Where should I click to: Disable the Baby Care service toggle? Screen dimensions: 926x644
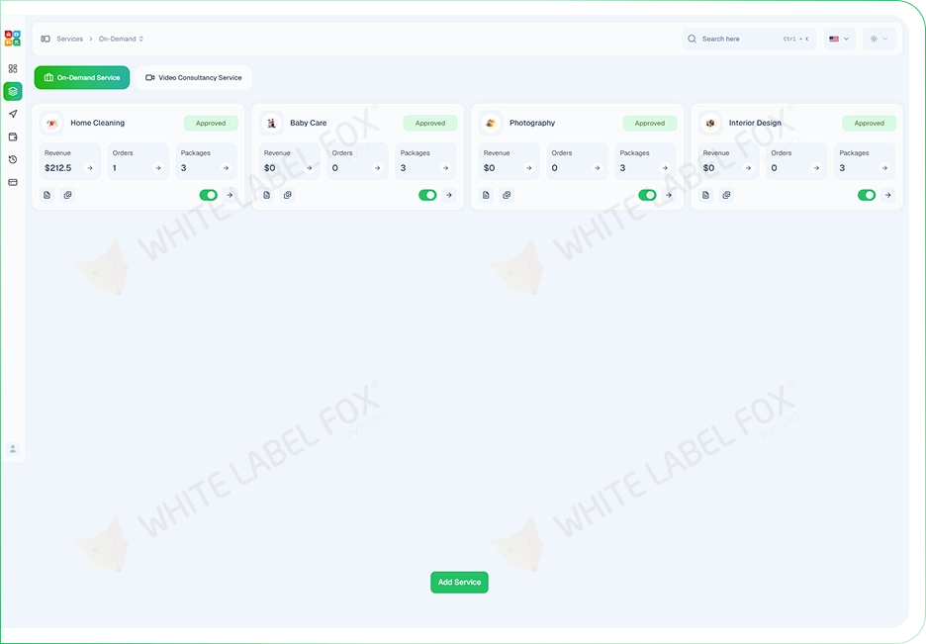click(x=427, y=195)
